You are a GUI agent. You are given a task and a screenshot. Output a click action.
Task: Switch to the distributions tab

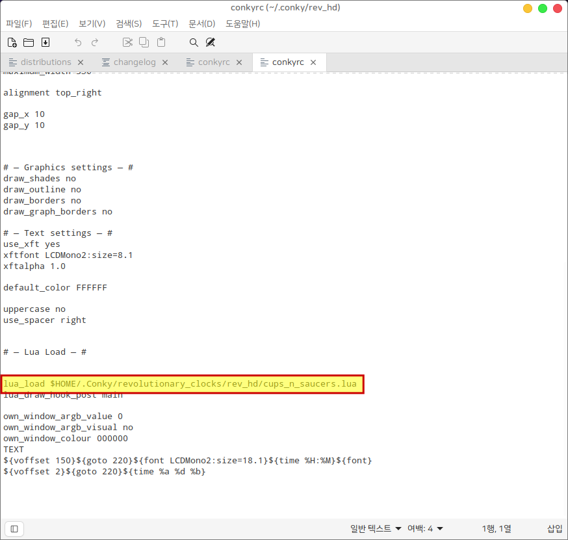pyautogui.click(x=45, y=62)
